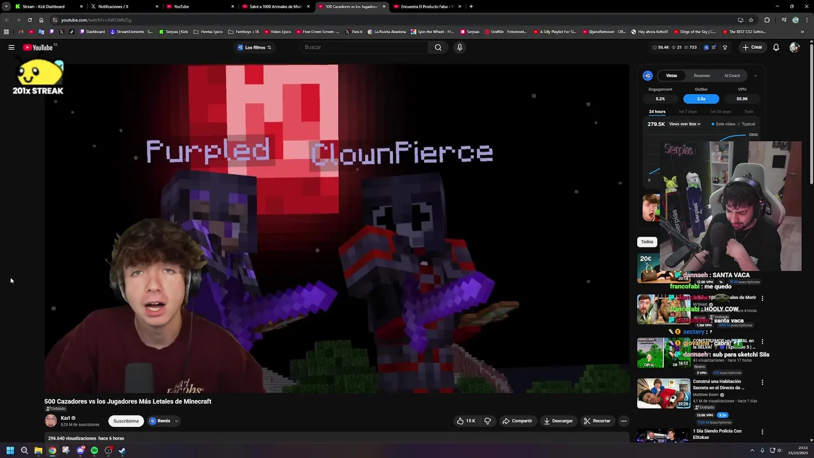Select the 24 hours range tab
This screenshot has height=458, width=814.
pyautogui.click(x=657, y=112)
